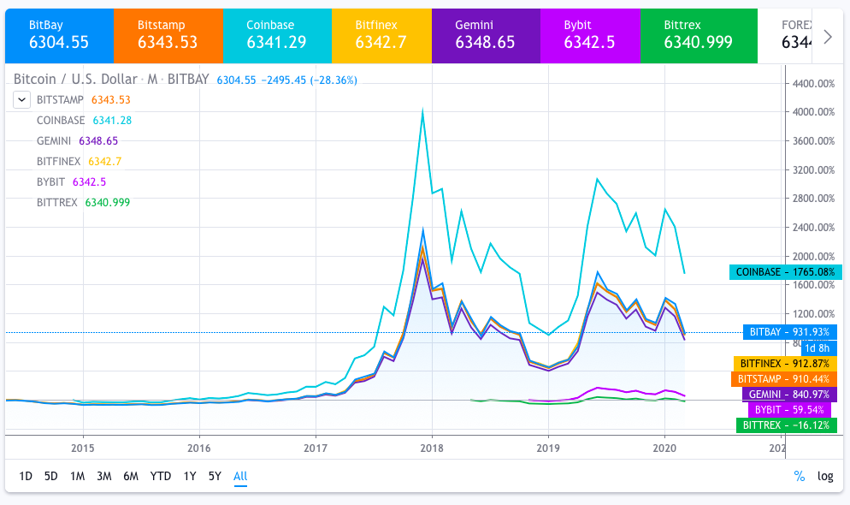Click the GEMINI 840.97% price label
The image size is (850, 505).
click(788, 395)
